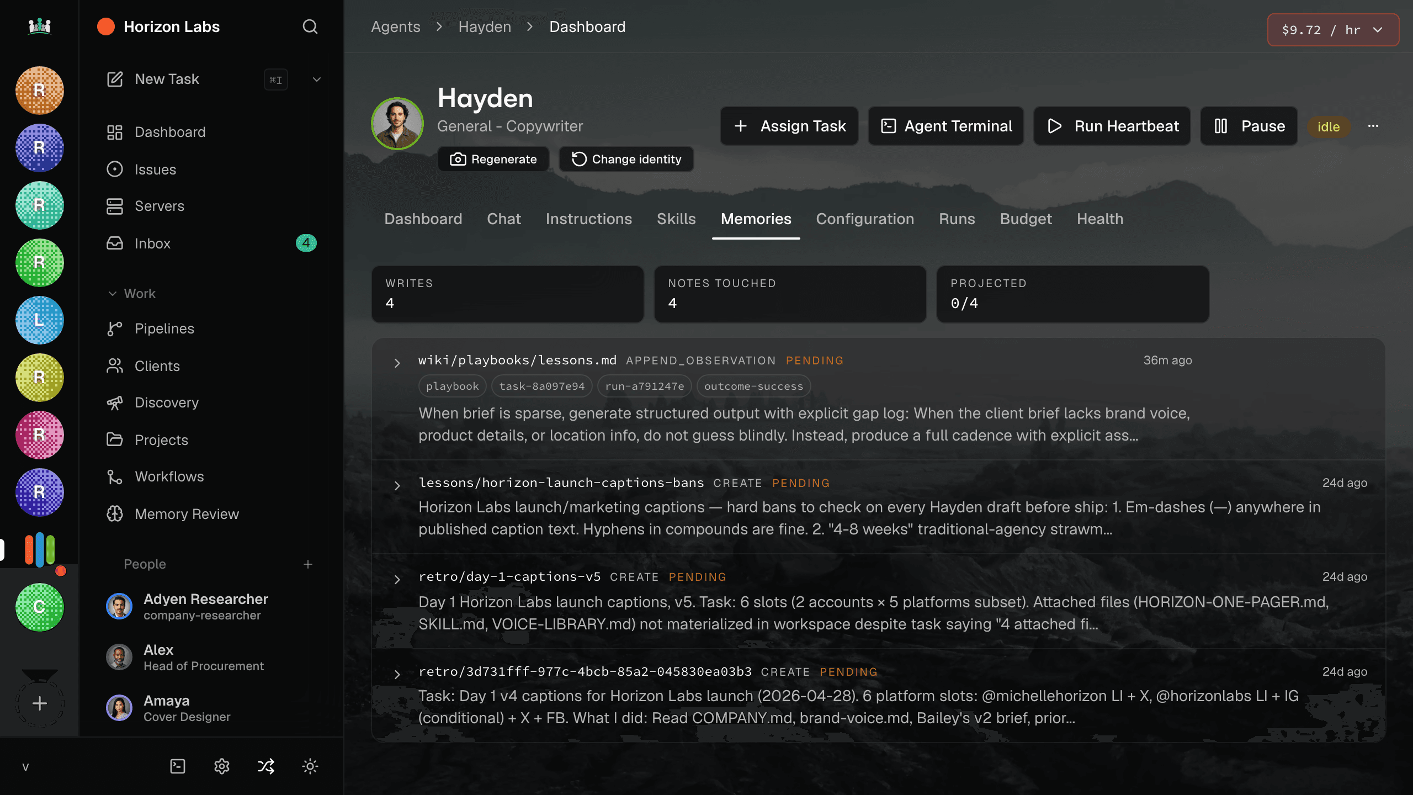
Task: Open the Health tab
Action: coord(1100,219)
